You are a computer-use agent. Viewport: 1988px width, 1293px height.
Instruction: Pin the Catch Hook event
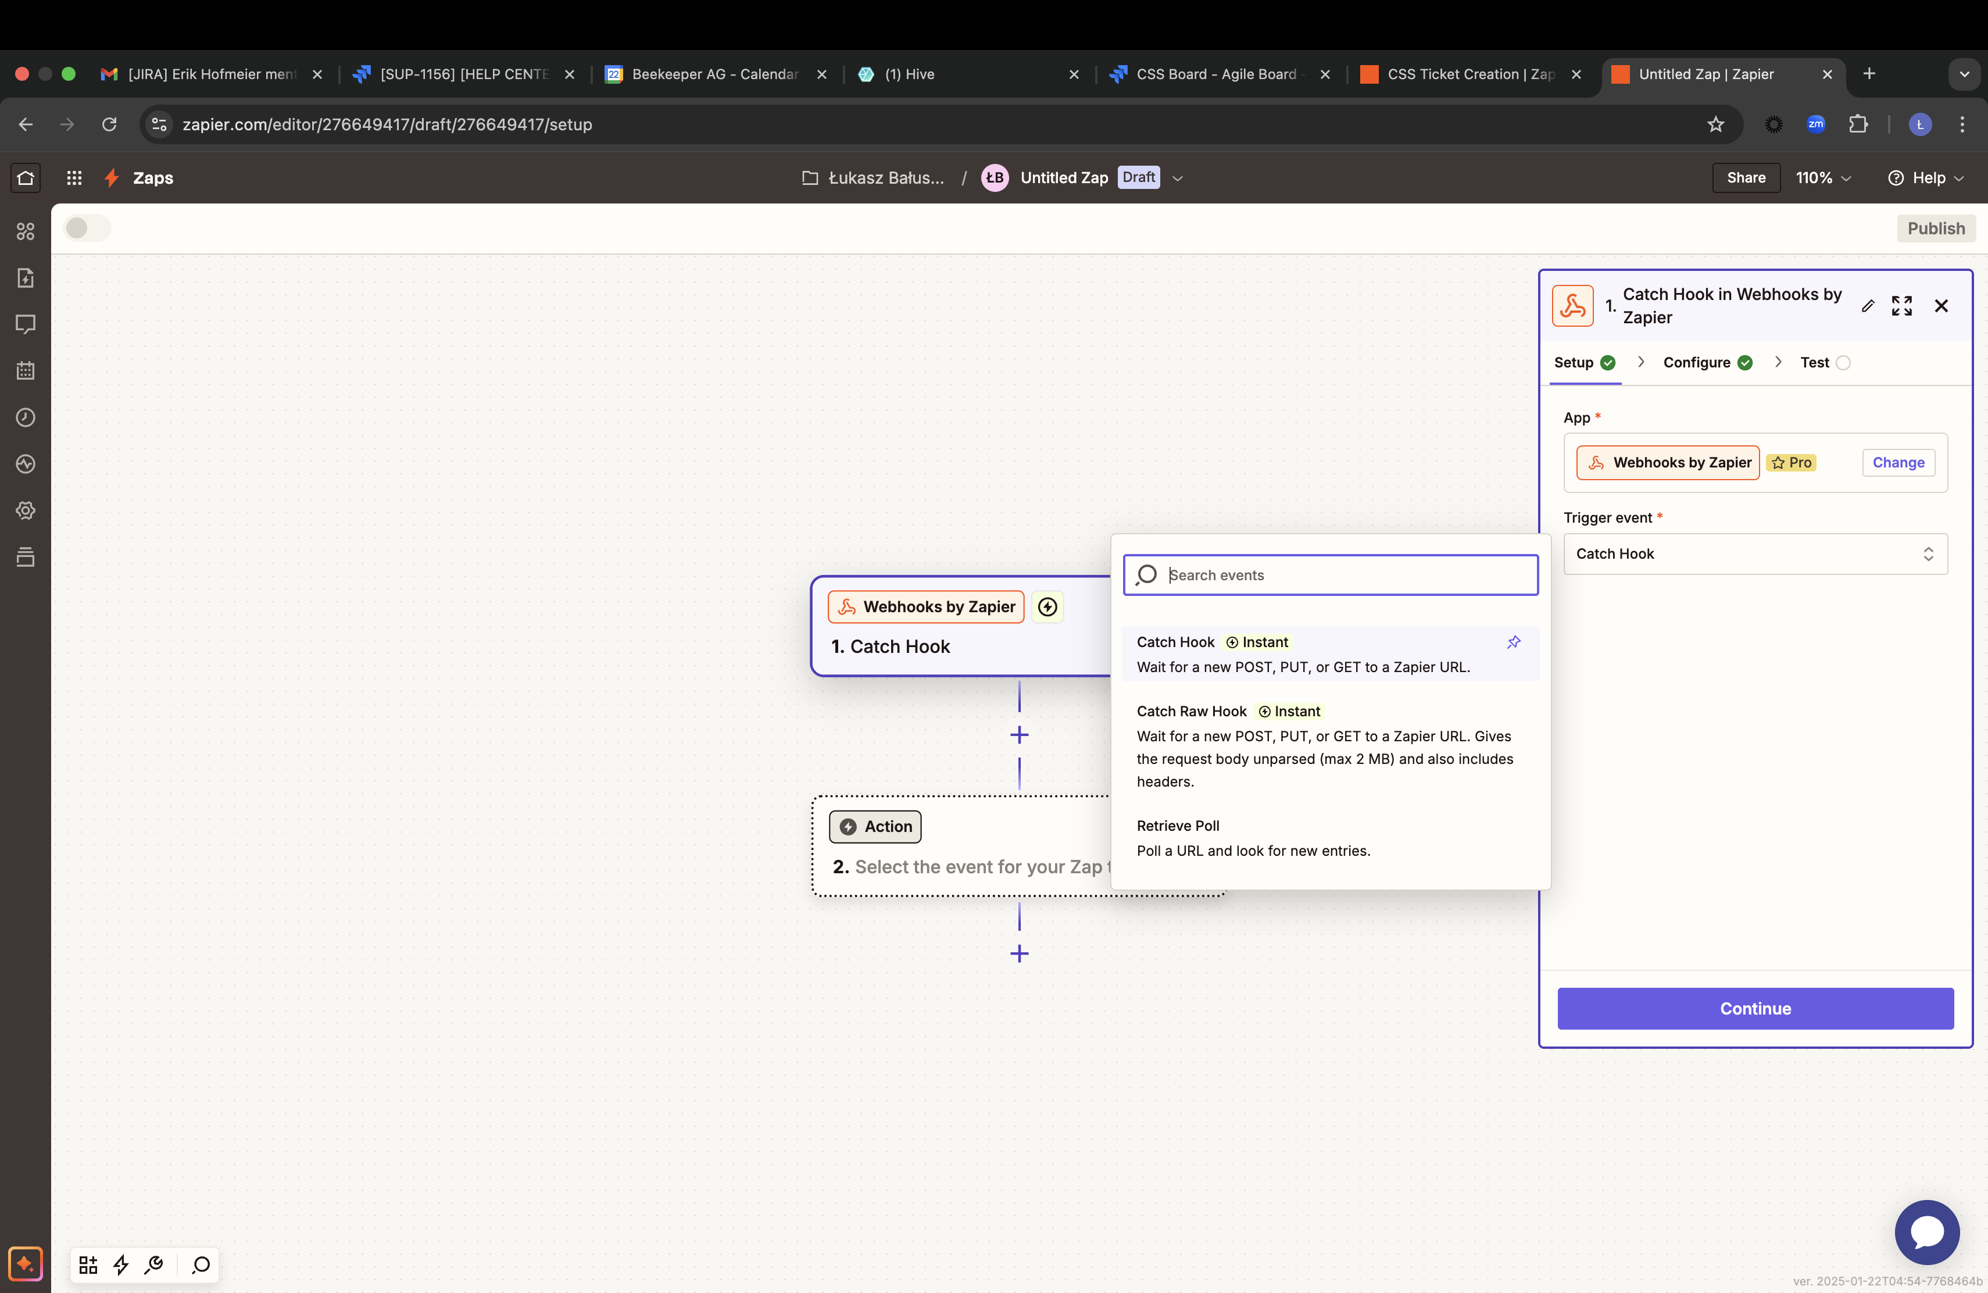pos(1514,642)
